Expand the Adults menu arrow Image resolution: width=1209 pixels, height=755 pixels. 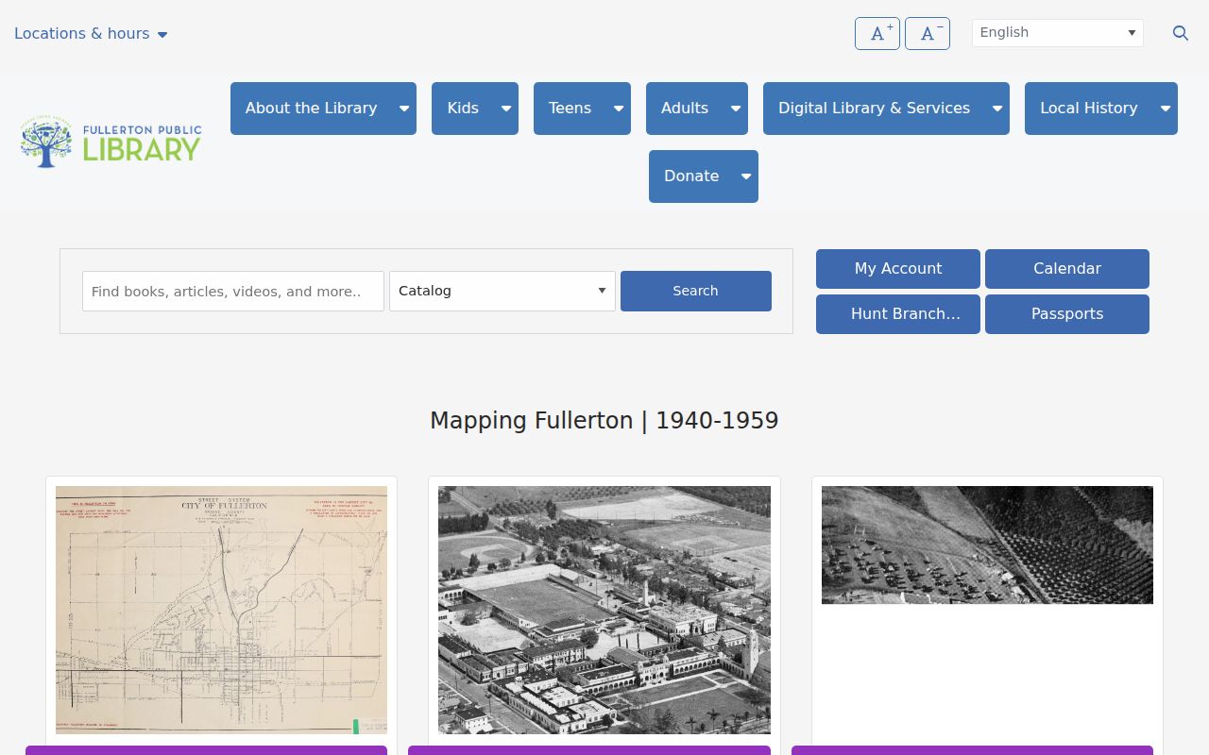(736, 109)
